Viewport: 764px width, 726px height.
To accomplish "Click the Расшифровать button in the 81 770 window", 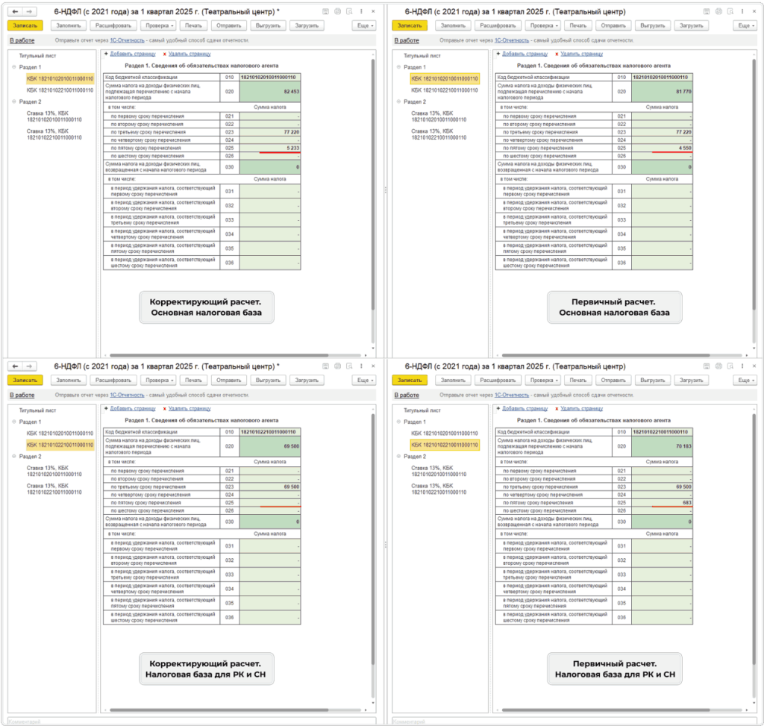I will pos(501,25).
